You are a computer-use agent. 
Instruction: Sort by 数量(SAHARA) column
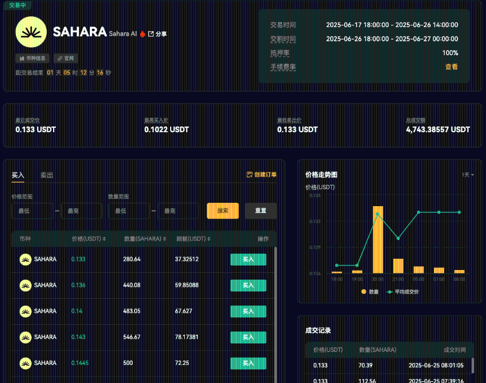click(145, 238)
